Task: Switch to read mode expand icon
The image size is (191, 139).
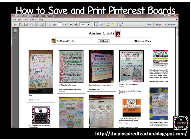Action: coord(121,24)
